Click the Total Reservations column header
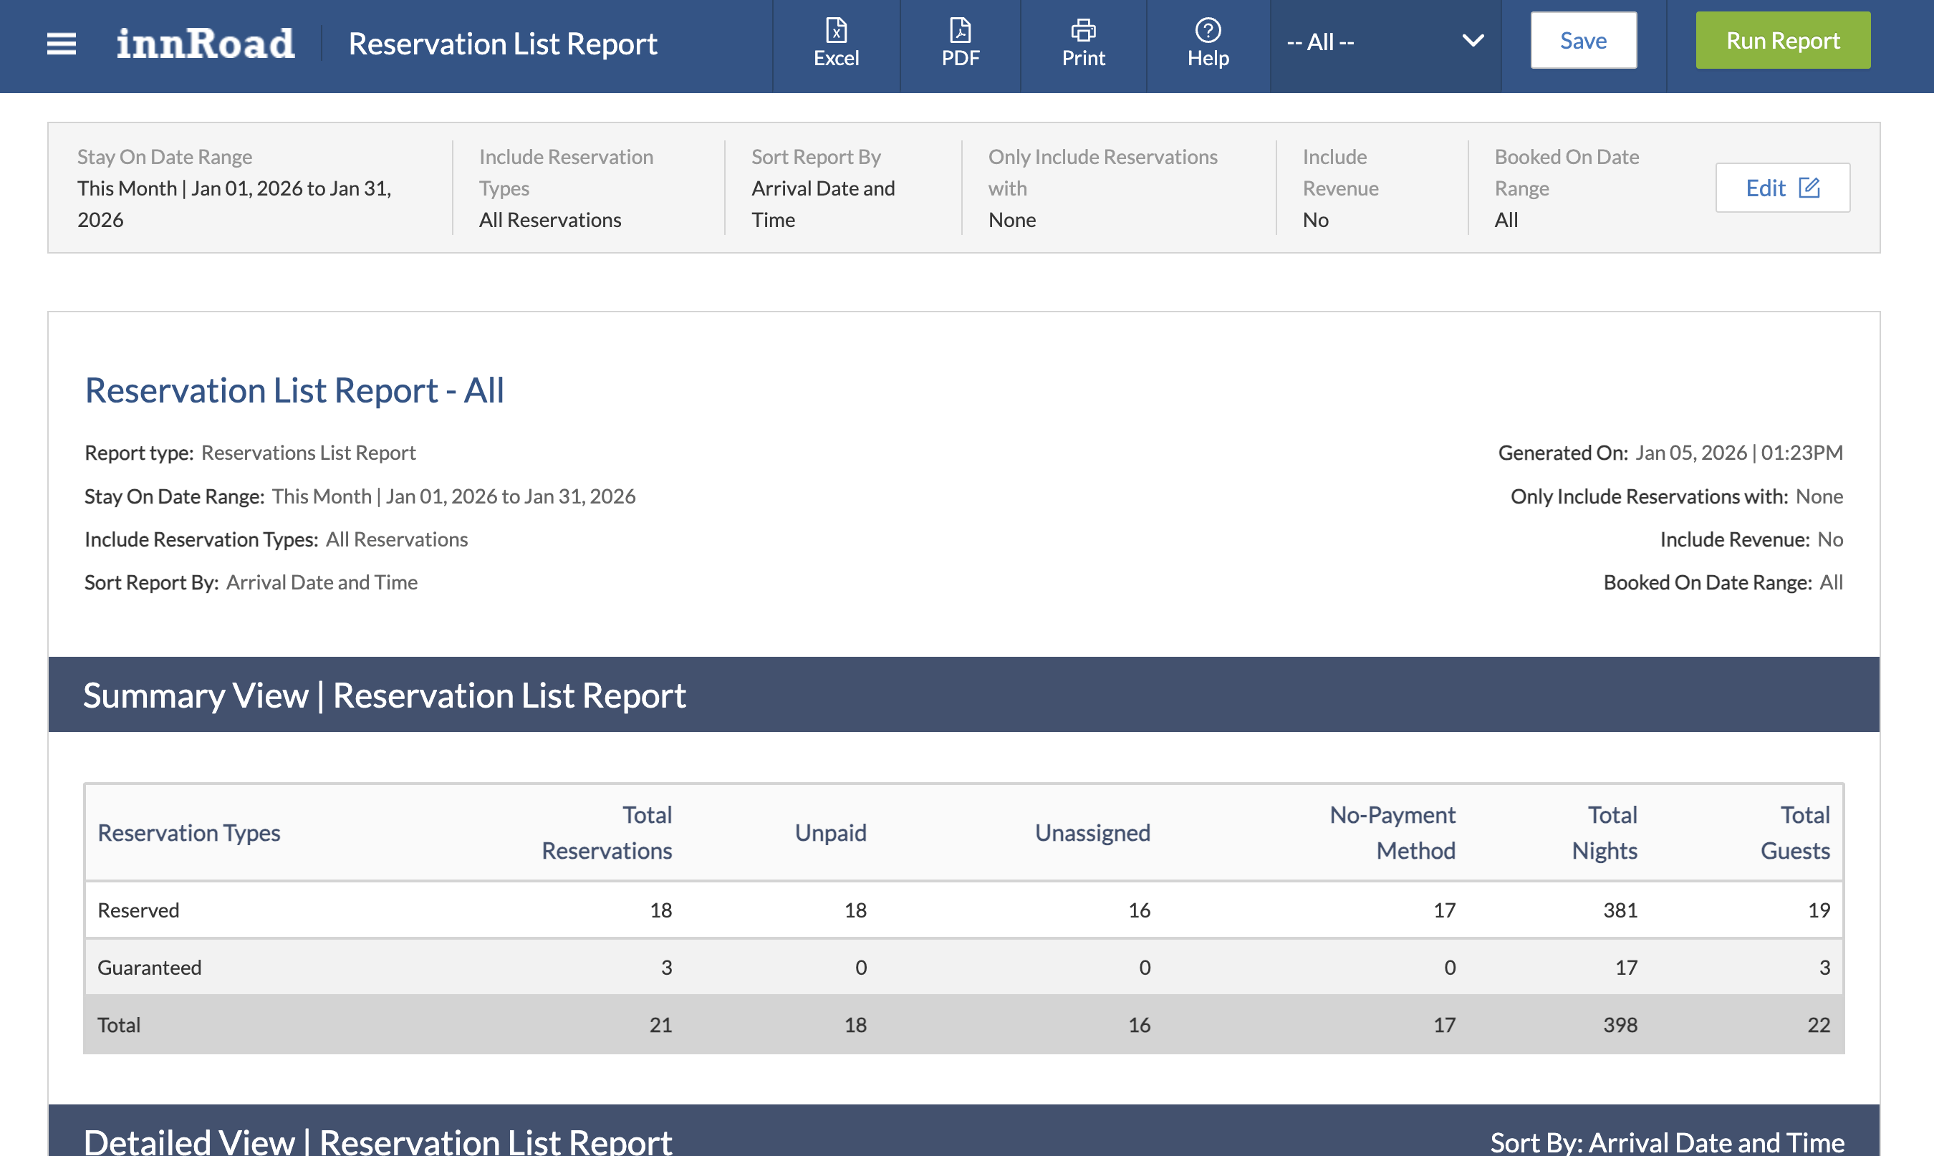1934x1156 pixels. (607, 833)
